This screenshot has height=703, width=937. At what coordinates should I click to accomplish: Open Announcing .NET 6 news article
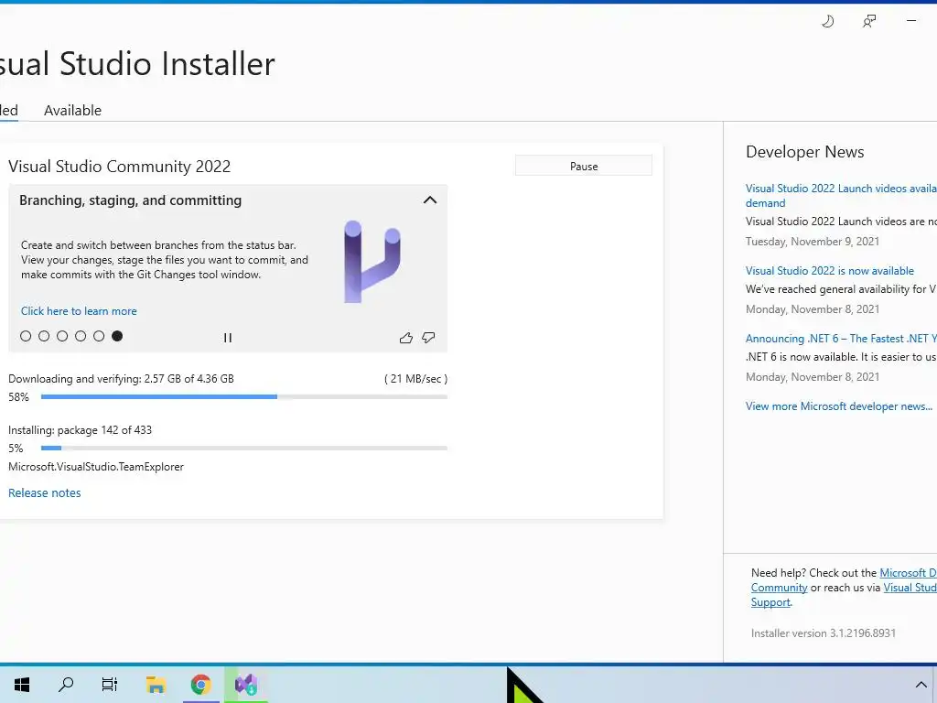[x=841, y=339]
